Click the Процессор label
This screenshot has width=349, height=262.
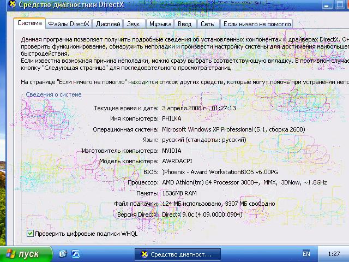[x=143, y=182]
